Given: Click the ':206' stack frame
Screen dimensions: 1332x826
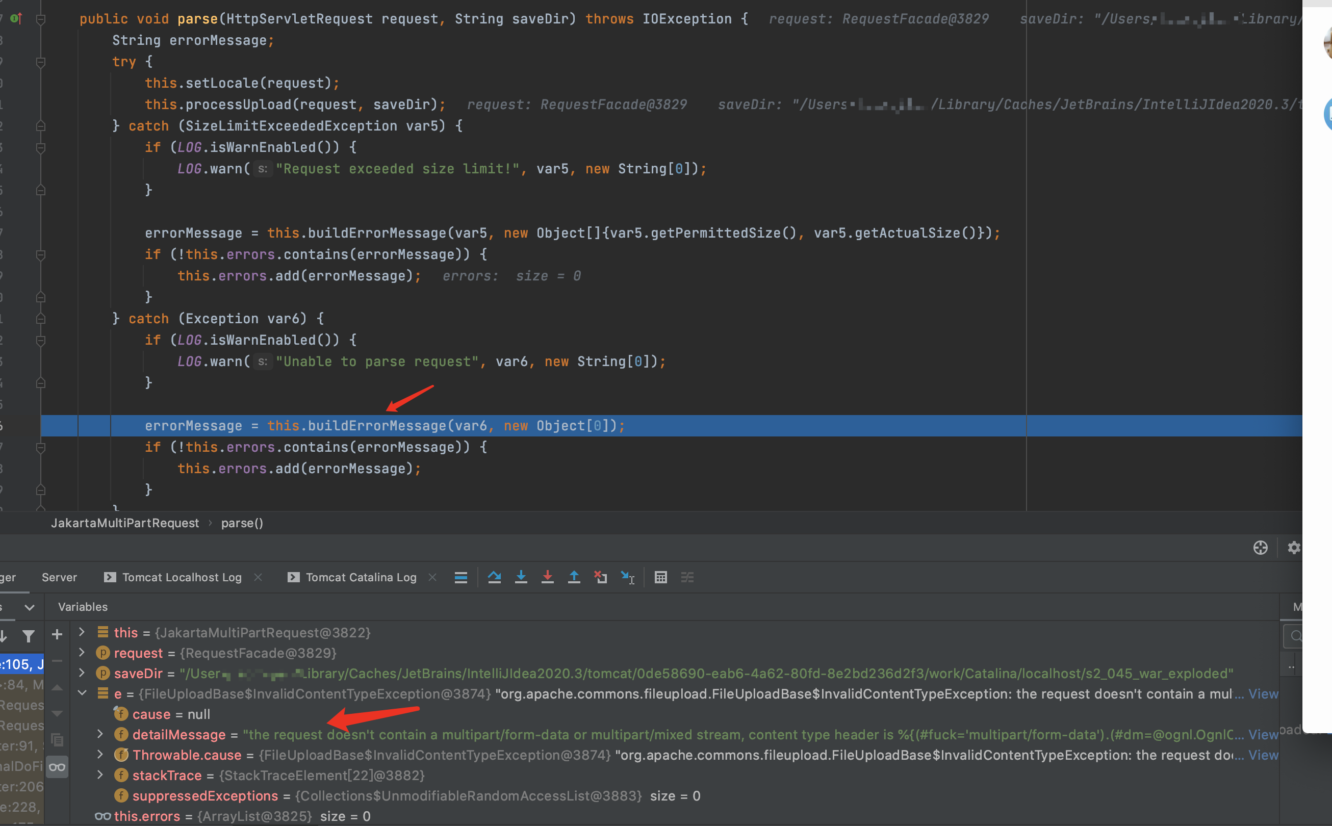Looking at the screenshot, I should [22, 787].
